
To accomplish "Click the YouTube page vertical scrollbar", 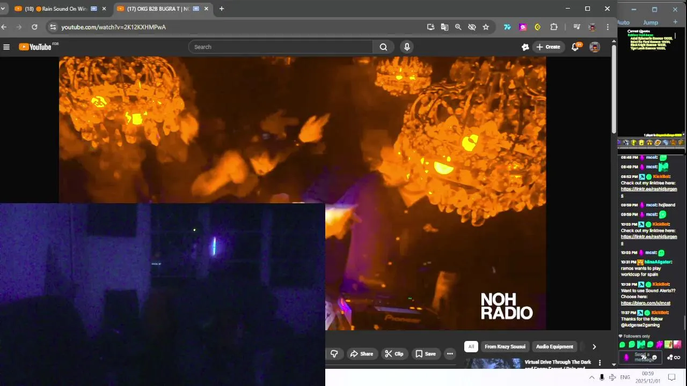I will pyautogui.click(x=614, y=88).
